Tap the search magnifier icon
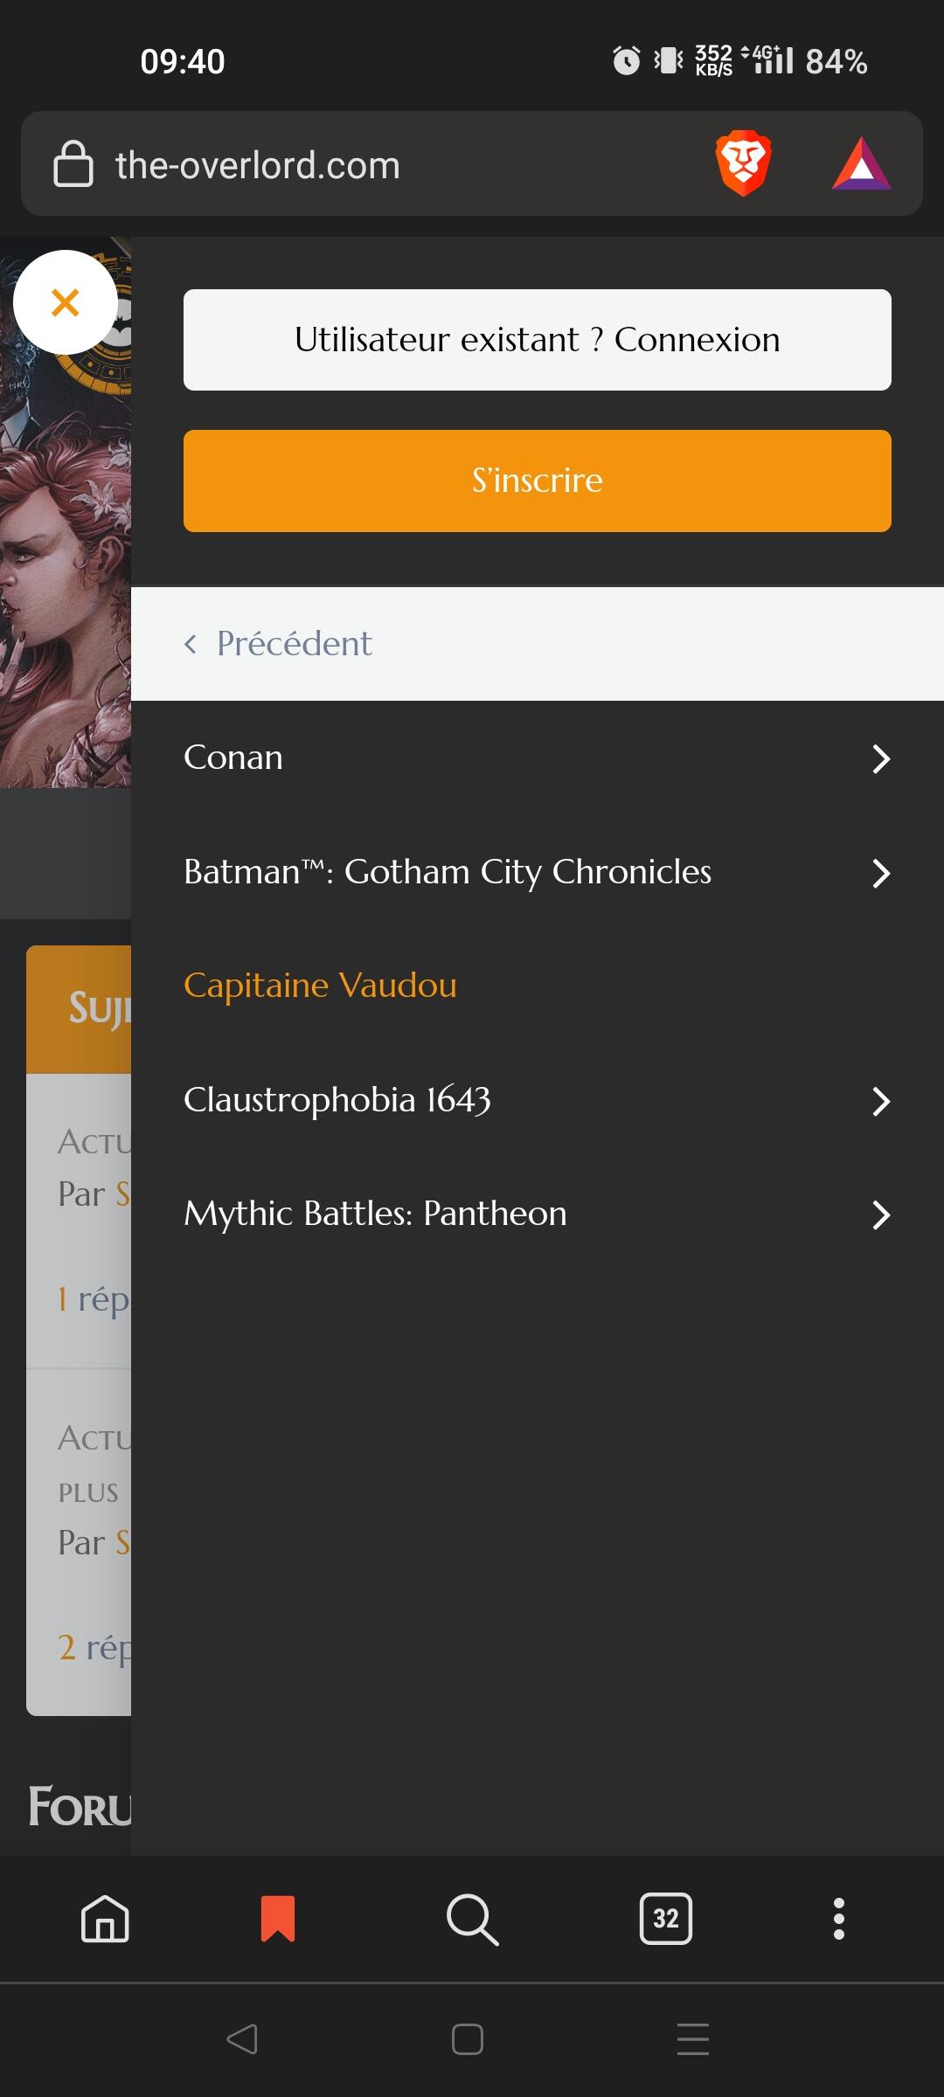The image size is (944, 2097). click(x=472, y=1919)
